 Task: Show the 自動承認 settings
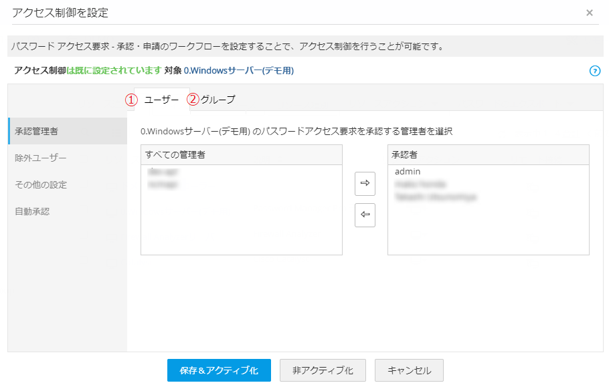[32, 211]
